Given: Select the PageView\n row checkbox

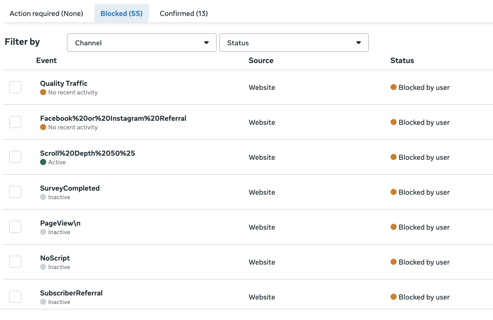Looking at the screenshot, I should [x=15, y=227].
